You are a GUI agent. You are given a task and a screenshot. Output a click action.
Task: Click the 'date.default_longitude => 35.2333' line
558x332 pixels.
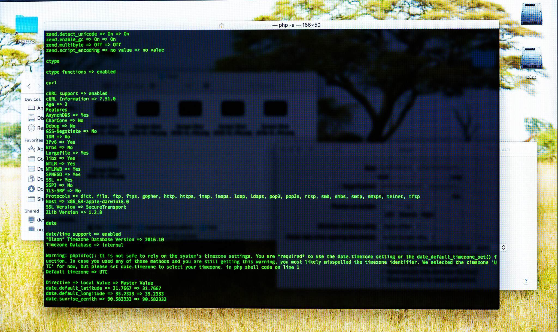pos(105,294)
